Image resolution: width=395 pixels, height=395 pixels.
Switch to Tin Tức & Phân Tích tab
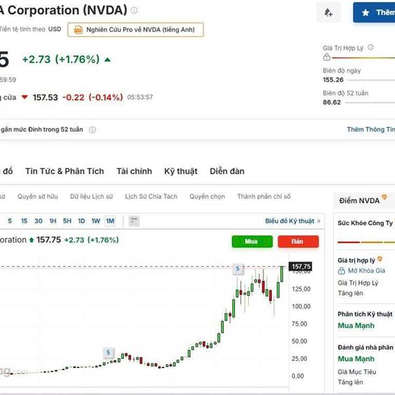(x=65, y=171)
